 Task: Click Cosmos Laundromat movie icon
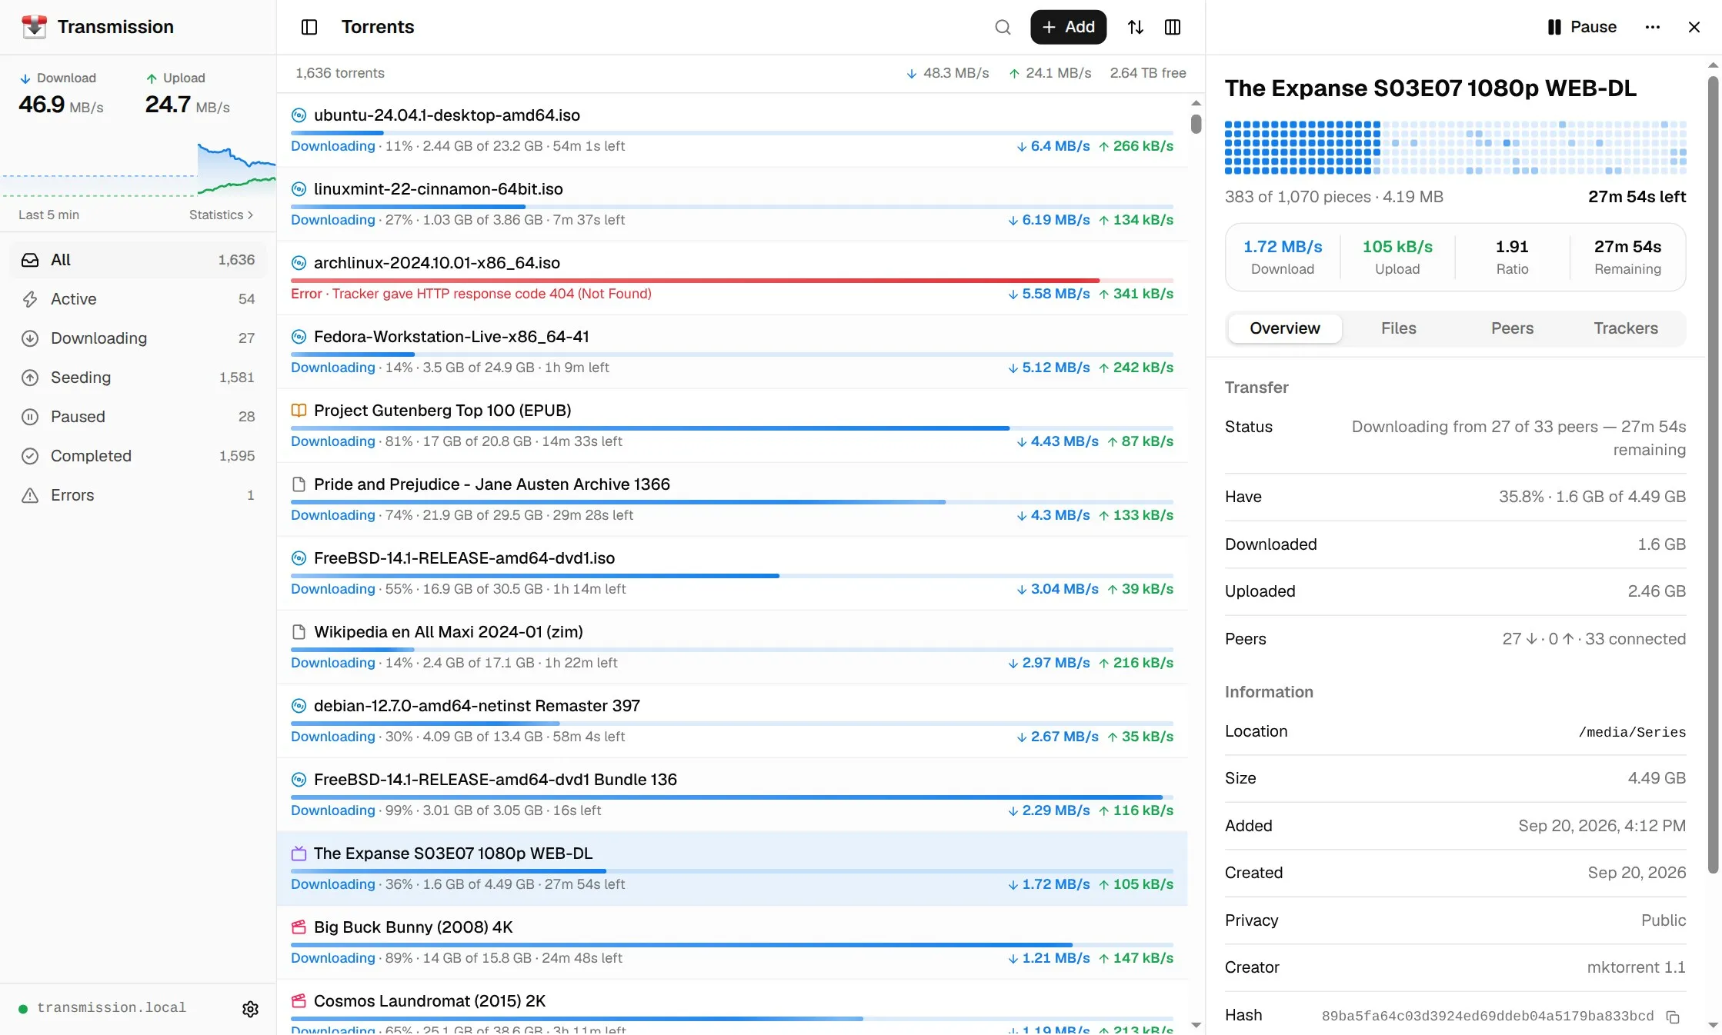pos(299,1001)
